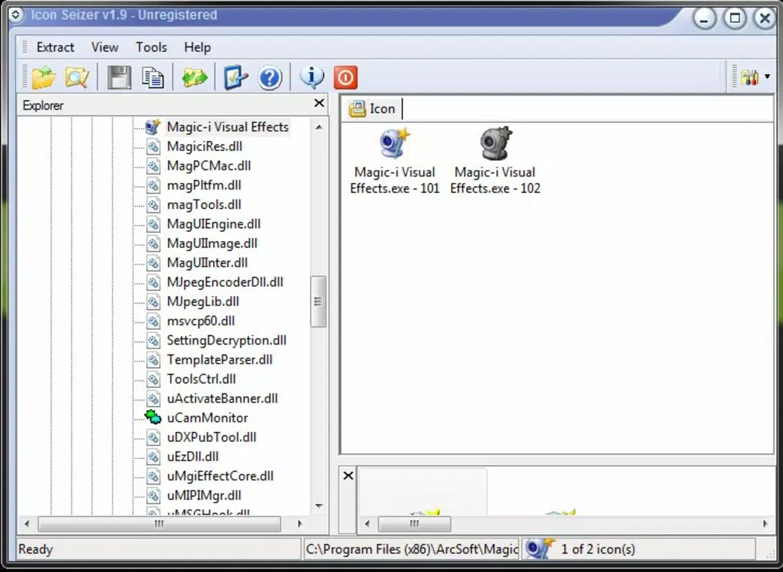Viewport: 783px width, 572px height.
Task: Select uMIPIMgr.dll in Explorer tree
Action: (204, 495)
